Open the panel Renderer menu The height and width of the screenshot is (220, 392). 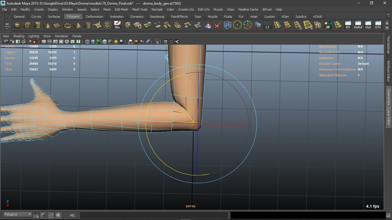click(x=61, y=36)
